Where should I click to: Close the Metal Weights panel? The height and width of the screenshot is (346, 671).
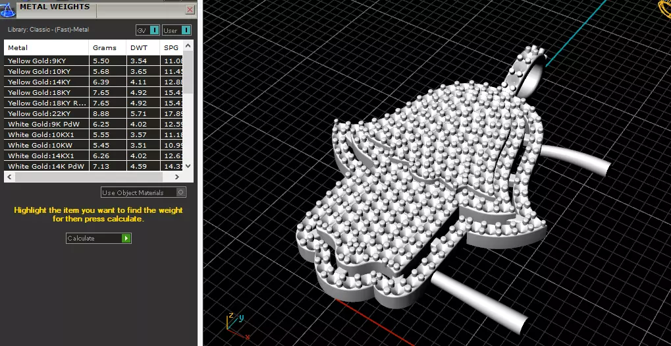(x=190, y=10)
